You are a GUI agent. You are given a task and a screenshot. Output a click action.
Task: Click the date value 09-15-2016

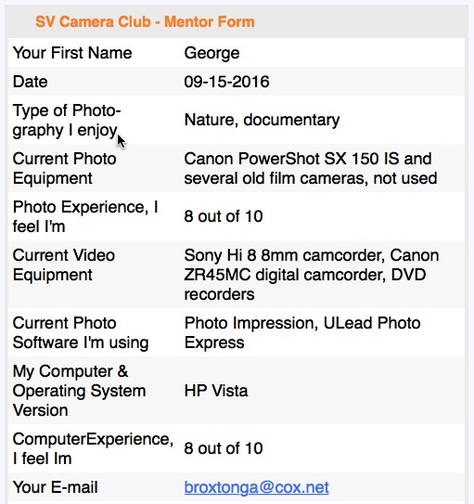(226, 82)
